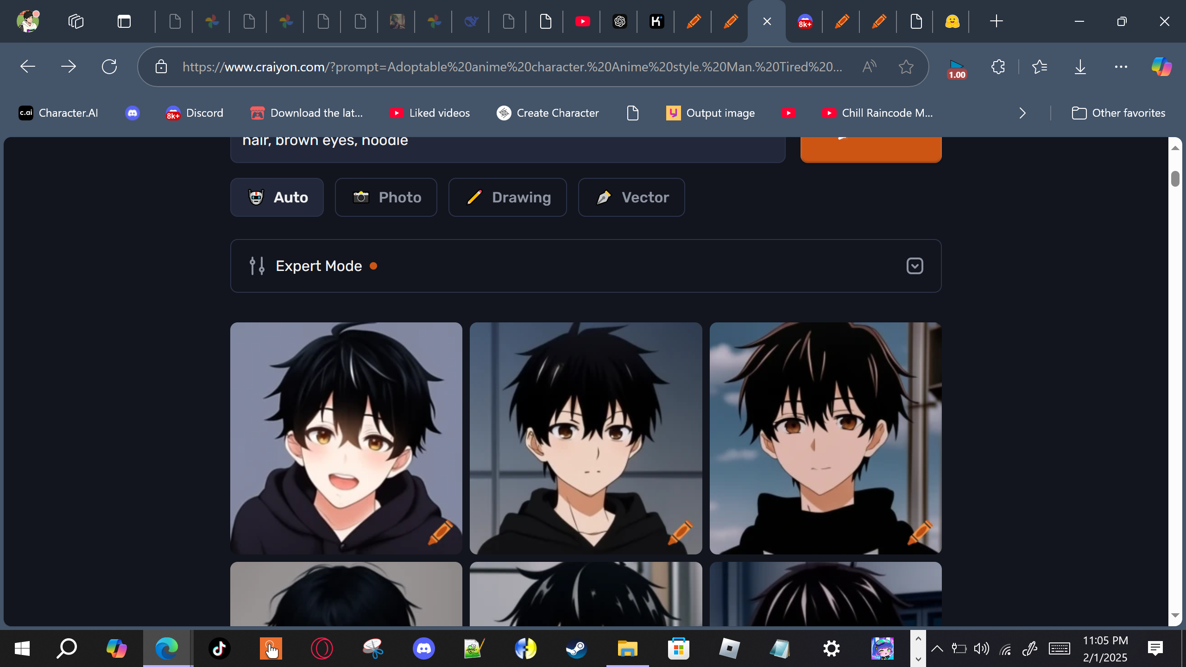Select the Vector style mode

631,197
